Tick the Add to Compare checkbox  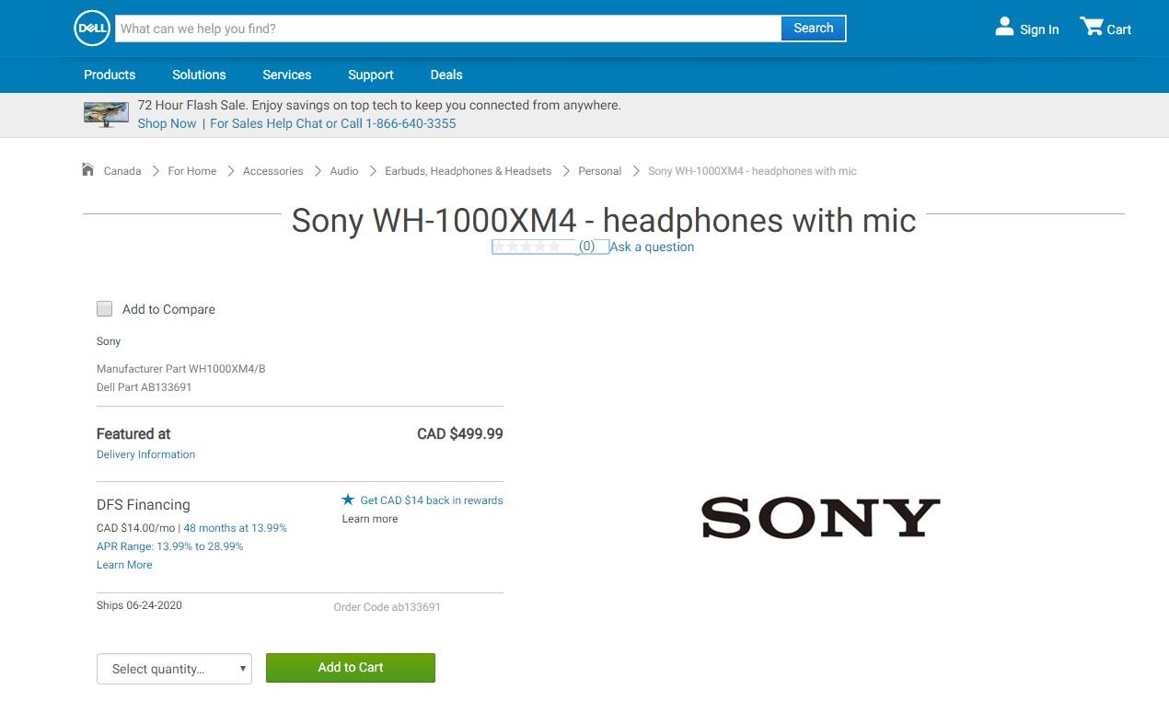pos(105,309)
